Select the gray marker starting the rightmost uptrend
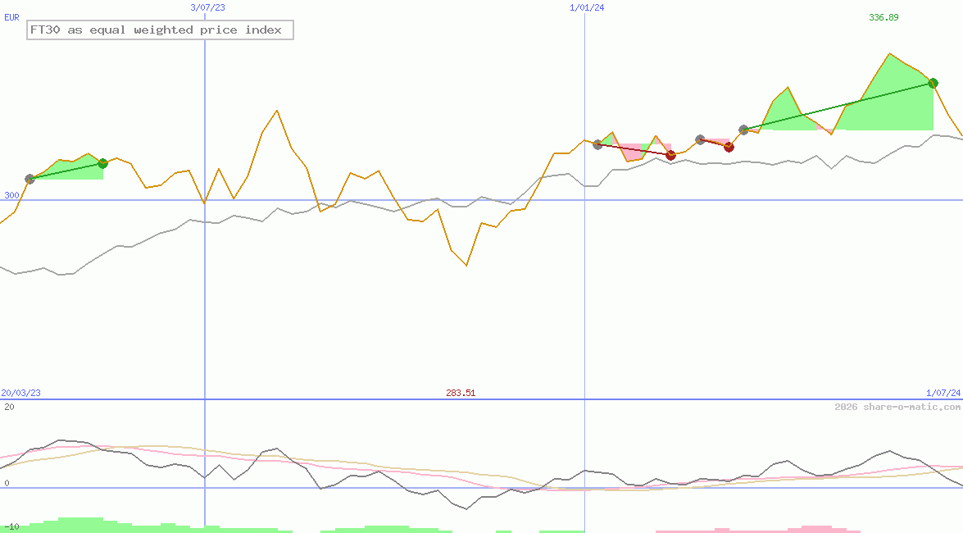Viewport: 963px width, 533px height. [x=744, y=129]
